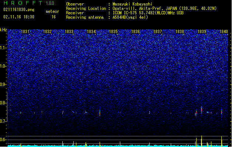Click the 1833 time marker

coord(69,32)
